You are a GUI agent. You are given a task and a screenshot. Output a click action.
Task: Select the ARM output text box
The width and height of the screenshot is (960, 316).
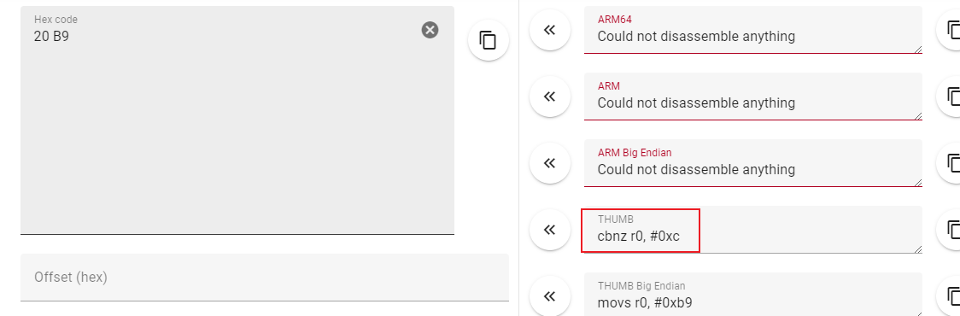[753, 97]
